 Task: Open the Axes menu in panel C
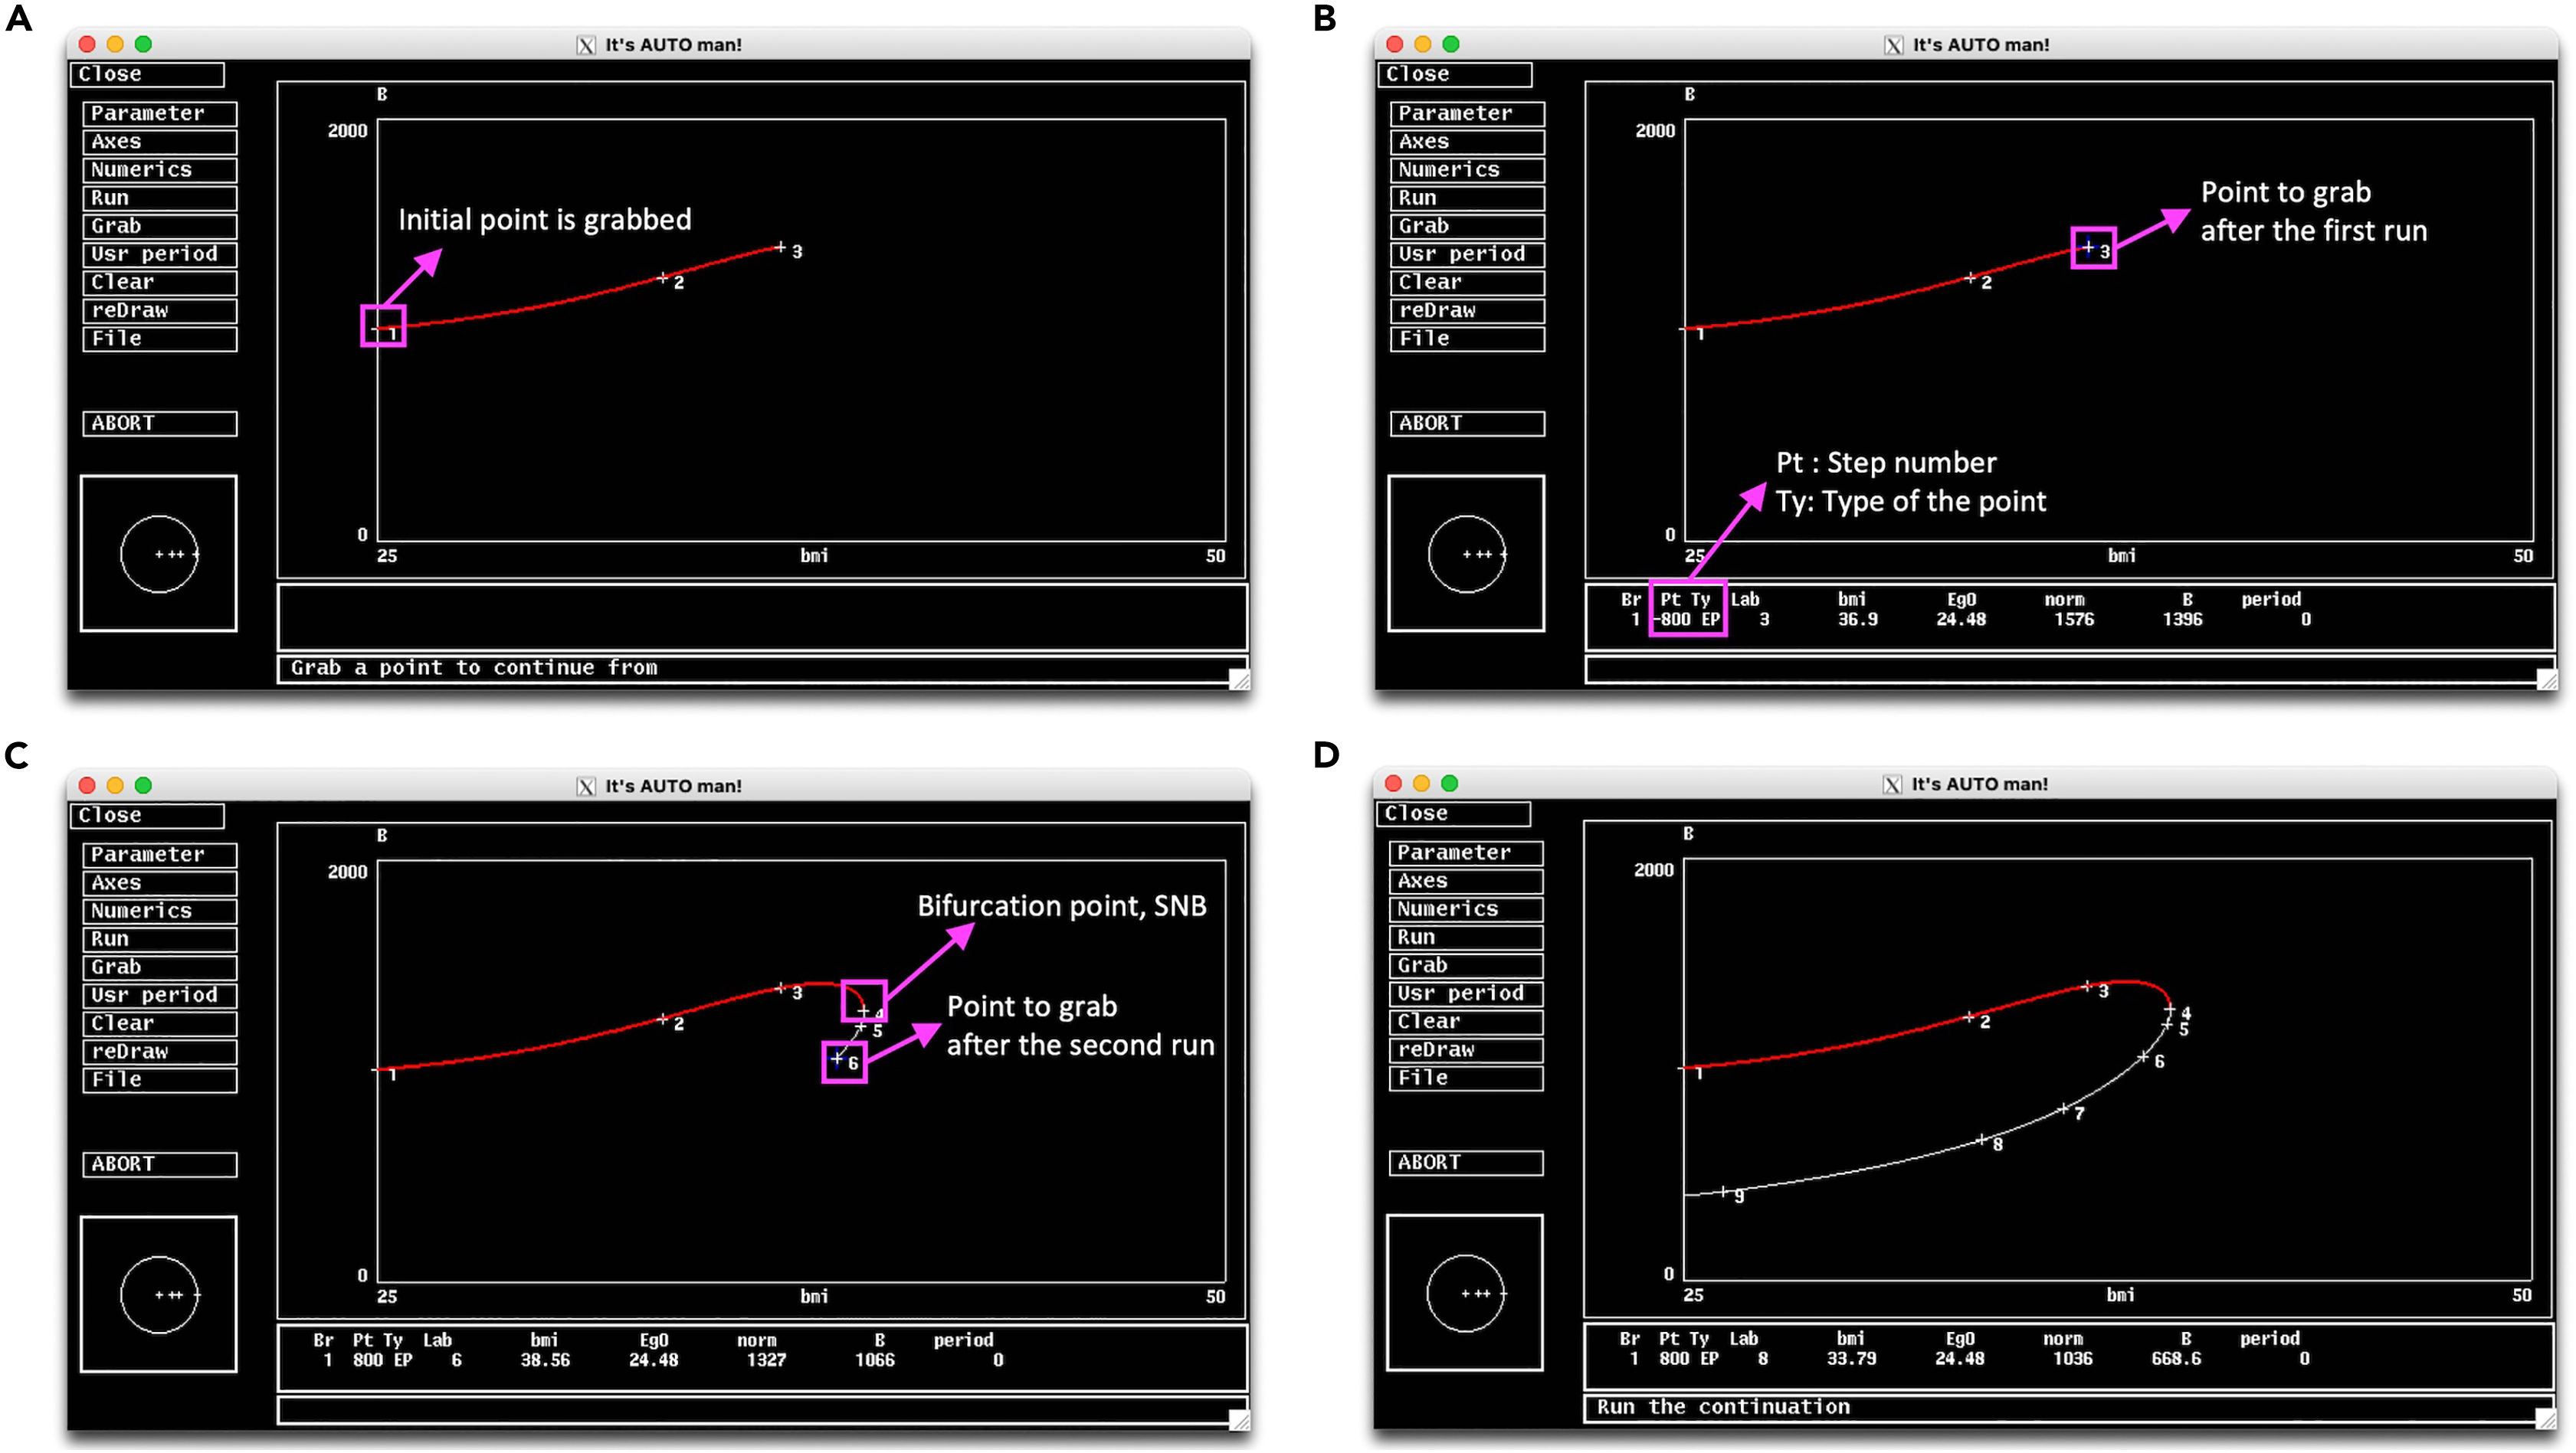[x=159, y=883]
